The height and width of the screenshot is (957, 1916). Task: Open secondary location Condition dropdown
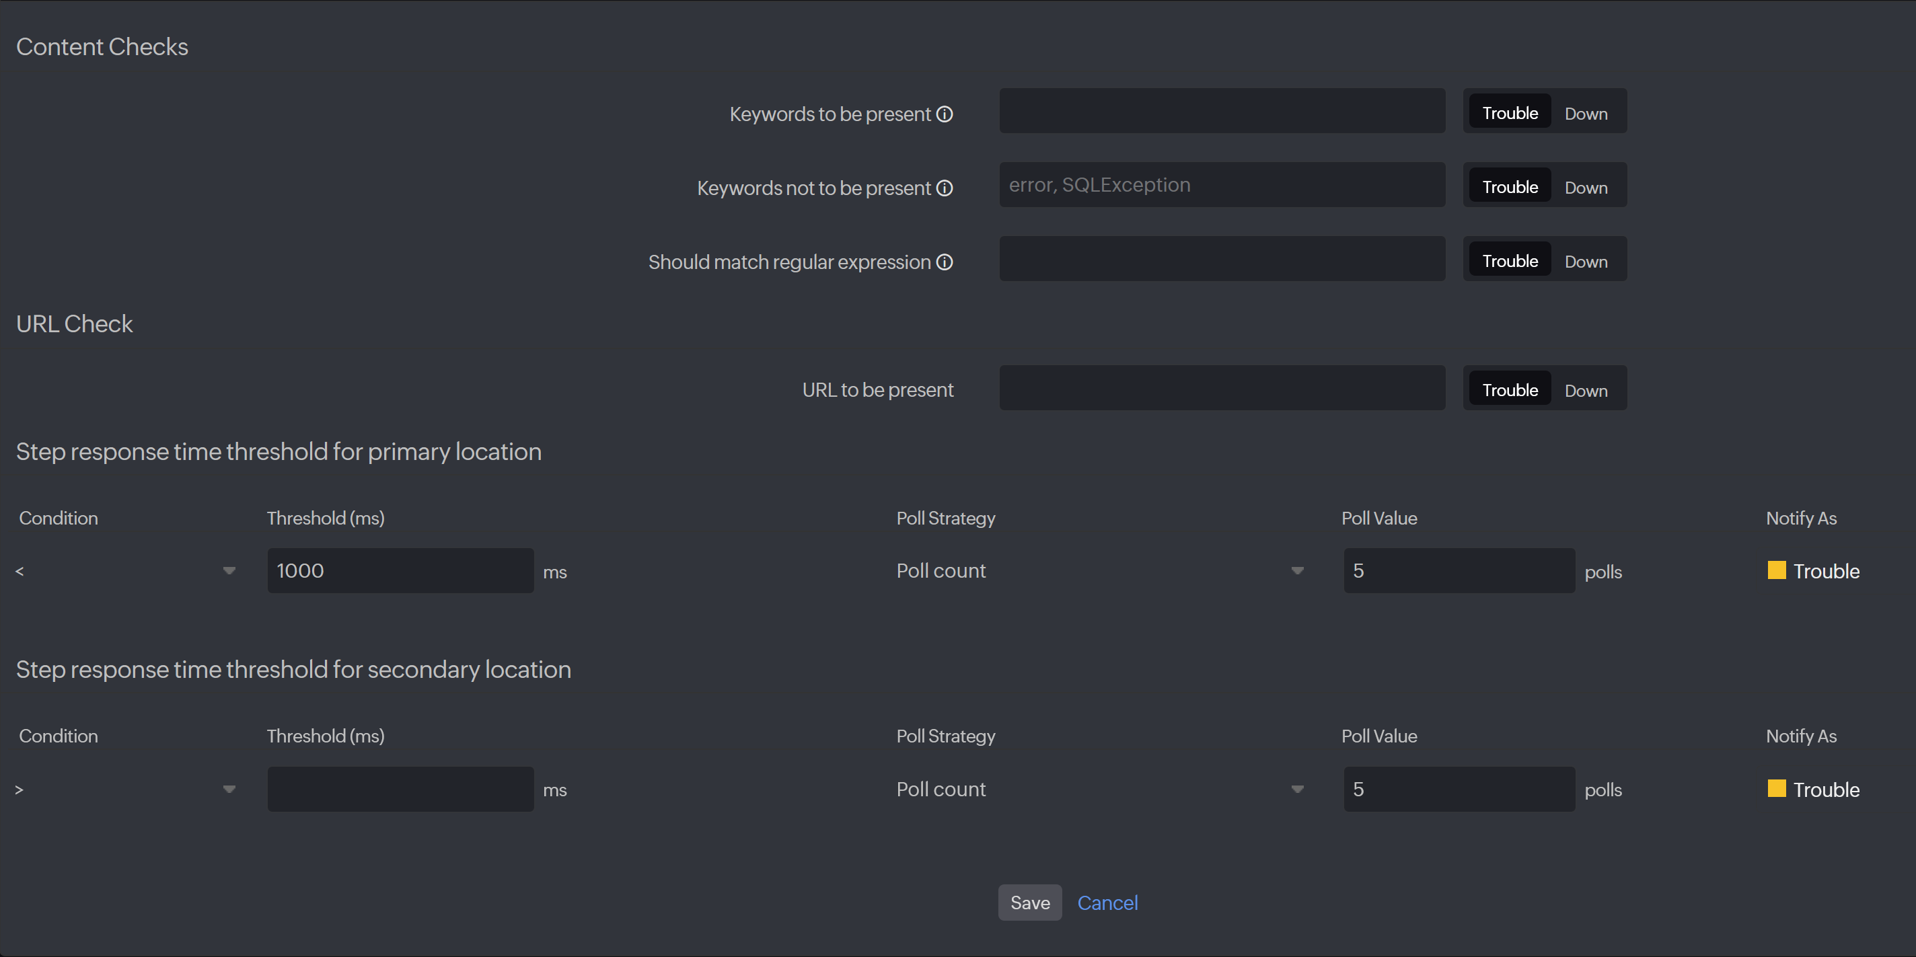[x=125, y=790]
